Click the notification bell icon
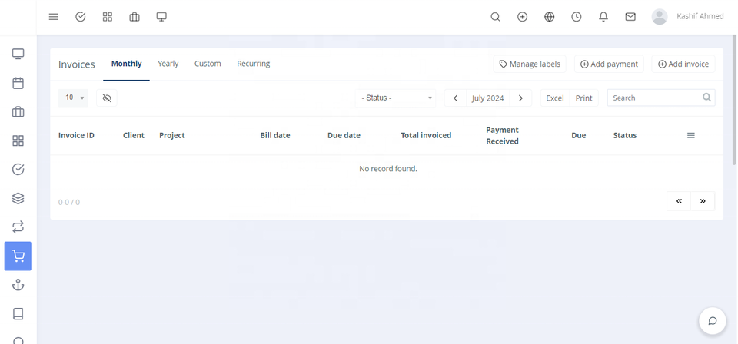 [603, 17]
